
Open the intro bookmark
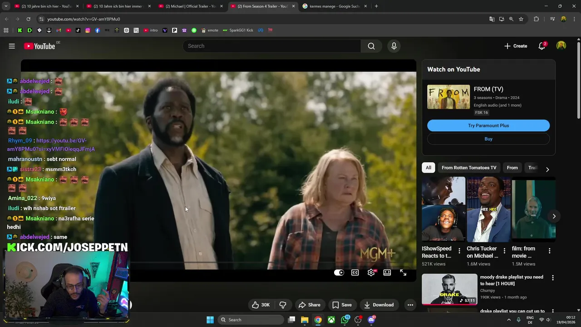pyautogui.click(x=151, y=30)
